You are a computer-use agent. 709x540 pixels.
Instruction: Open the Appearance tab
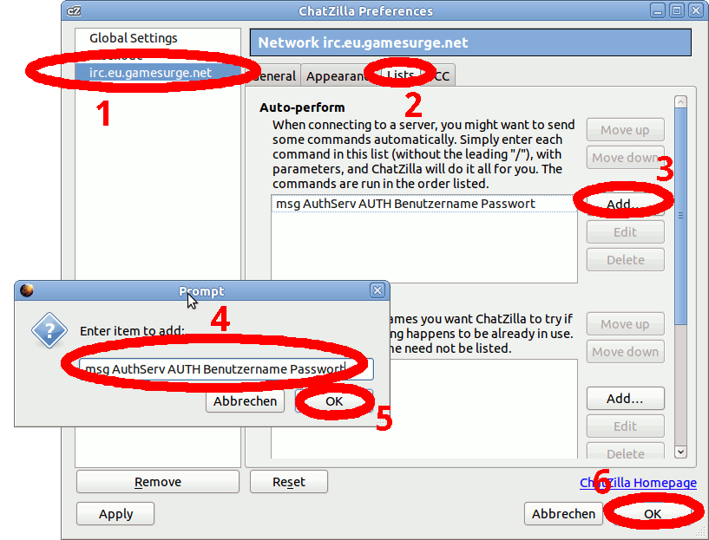tap(338, 76)
